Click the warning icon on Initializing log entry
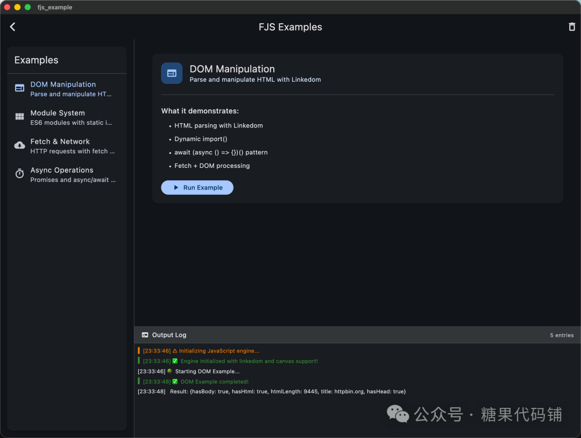This screenshot has width=581, height=438. click(x=175, y=351)
